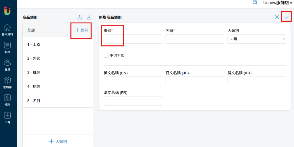This screenshot has width=294, height=147.
Task: Open the 帳款 dollar icon
Action: coord(7,98)
